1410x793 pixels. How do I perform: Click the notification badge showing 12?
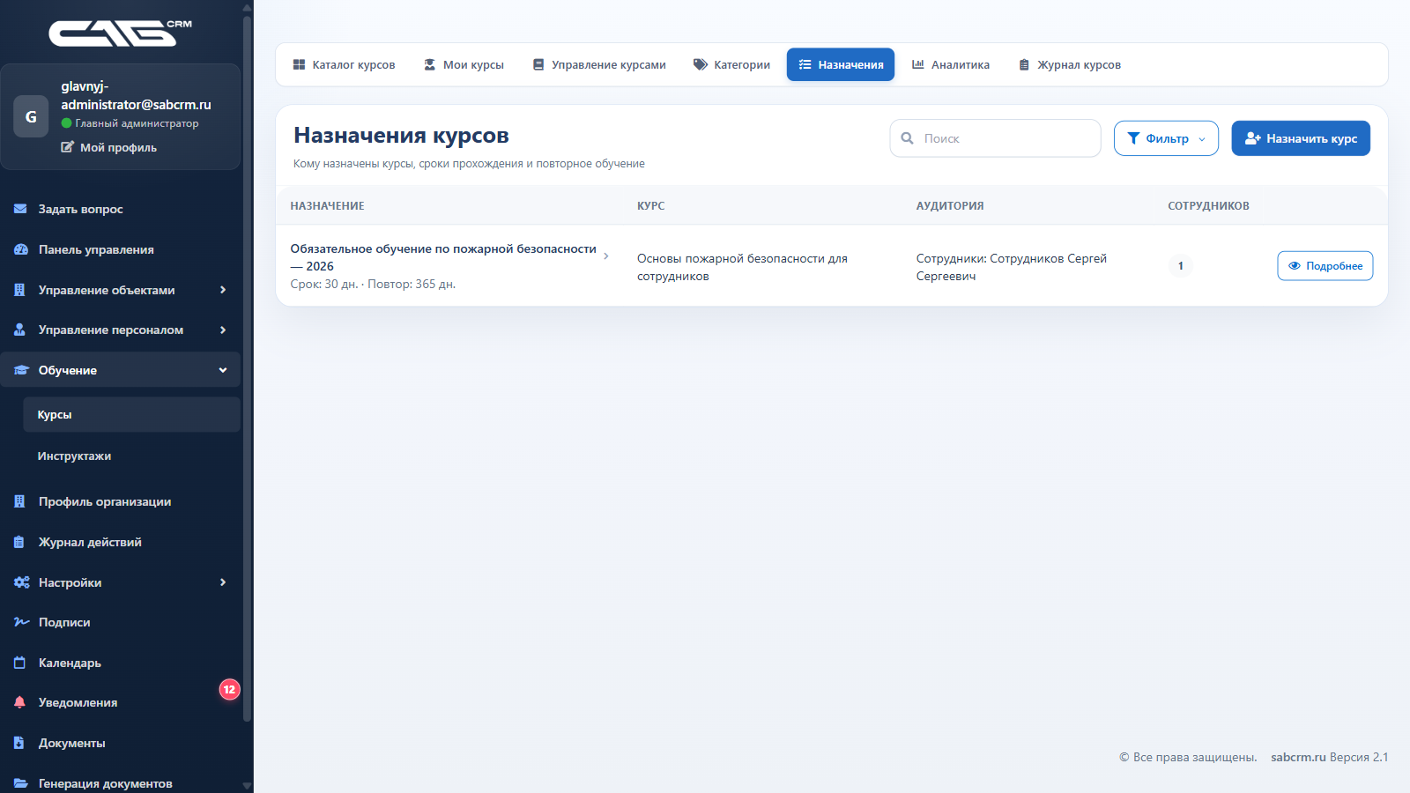[x=229, y=689]
